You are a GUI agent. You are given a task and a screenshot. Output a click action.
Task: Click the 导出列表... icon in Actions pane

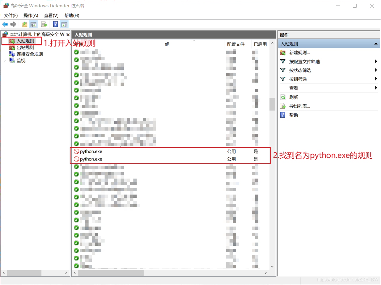click(283, 106)
